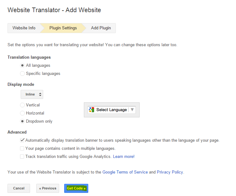The width and height of the screenshot is (236, 196).
Task: Choose the Specific languages option
Action: (22, 74)
